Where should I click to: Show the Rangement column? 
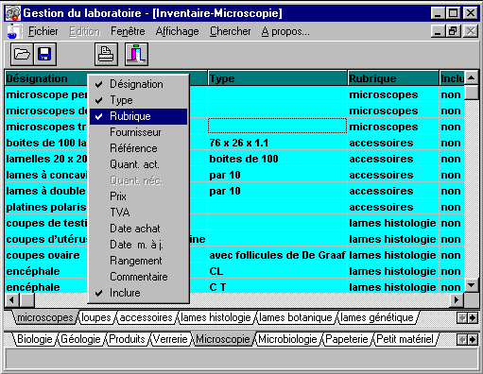pos(138,261)
